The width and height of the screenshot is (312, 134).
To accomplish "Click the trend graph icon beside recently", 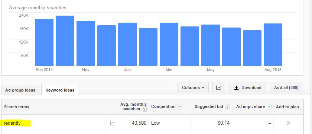I will [x=112, y=123].
